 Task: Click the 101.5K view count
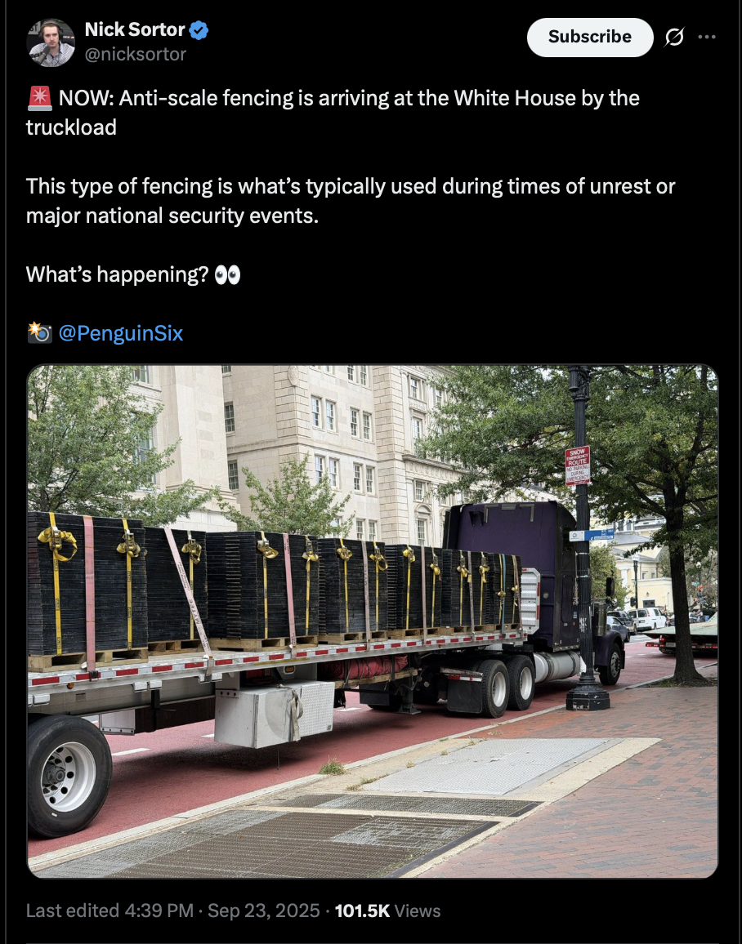tap(363, 911)
